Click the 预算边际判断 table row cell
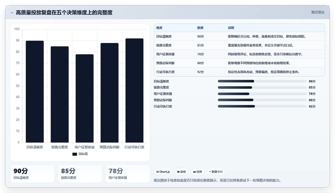 tap(165, 63)
